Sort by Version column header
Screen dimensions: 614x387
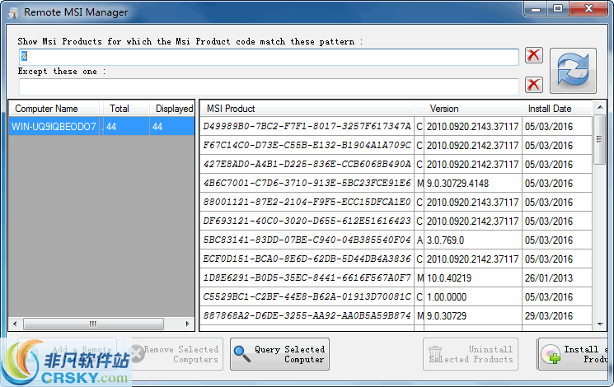click(x=472, y=109)
